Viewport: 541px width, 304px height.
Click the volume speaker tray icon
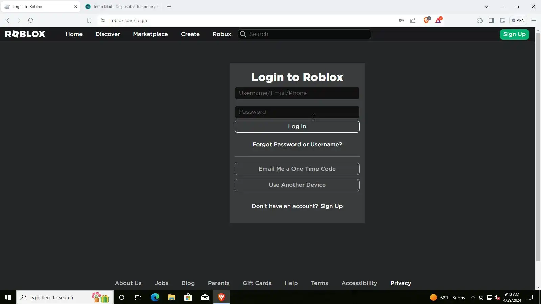497,297
